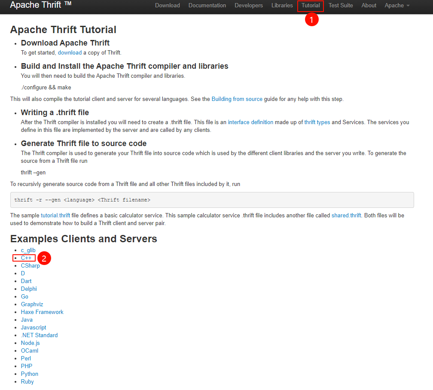Click the Tutorial navigation tab

click(311, 6)
